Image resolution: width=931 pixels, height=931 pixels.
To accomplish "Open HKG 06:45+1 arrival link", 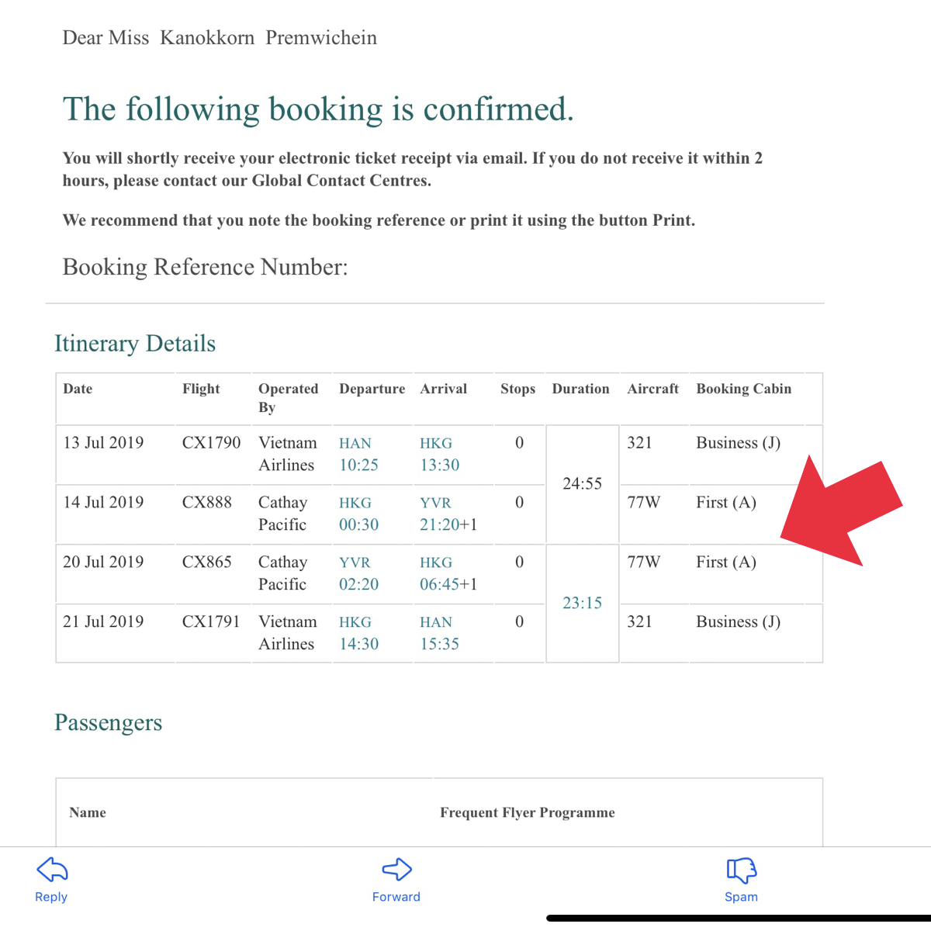I will [448, 573].
